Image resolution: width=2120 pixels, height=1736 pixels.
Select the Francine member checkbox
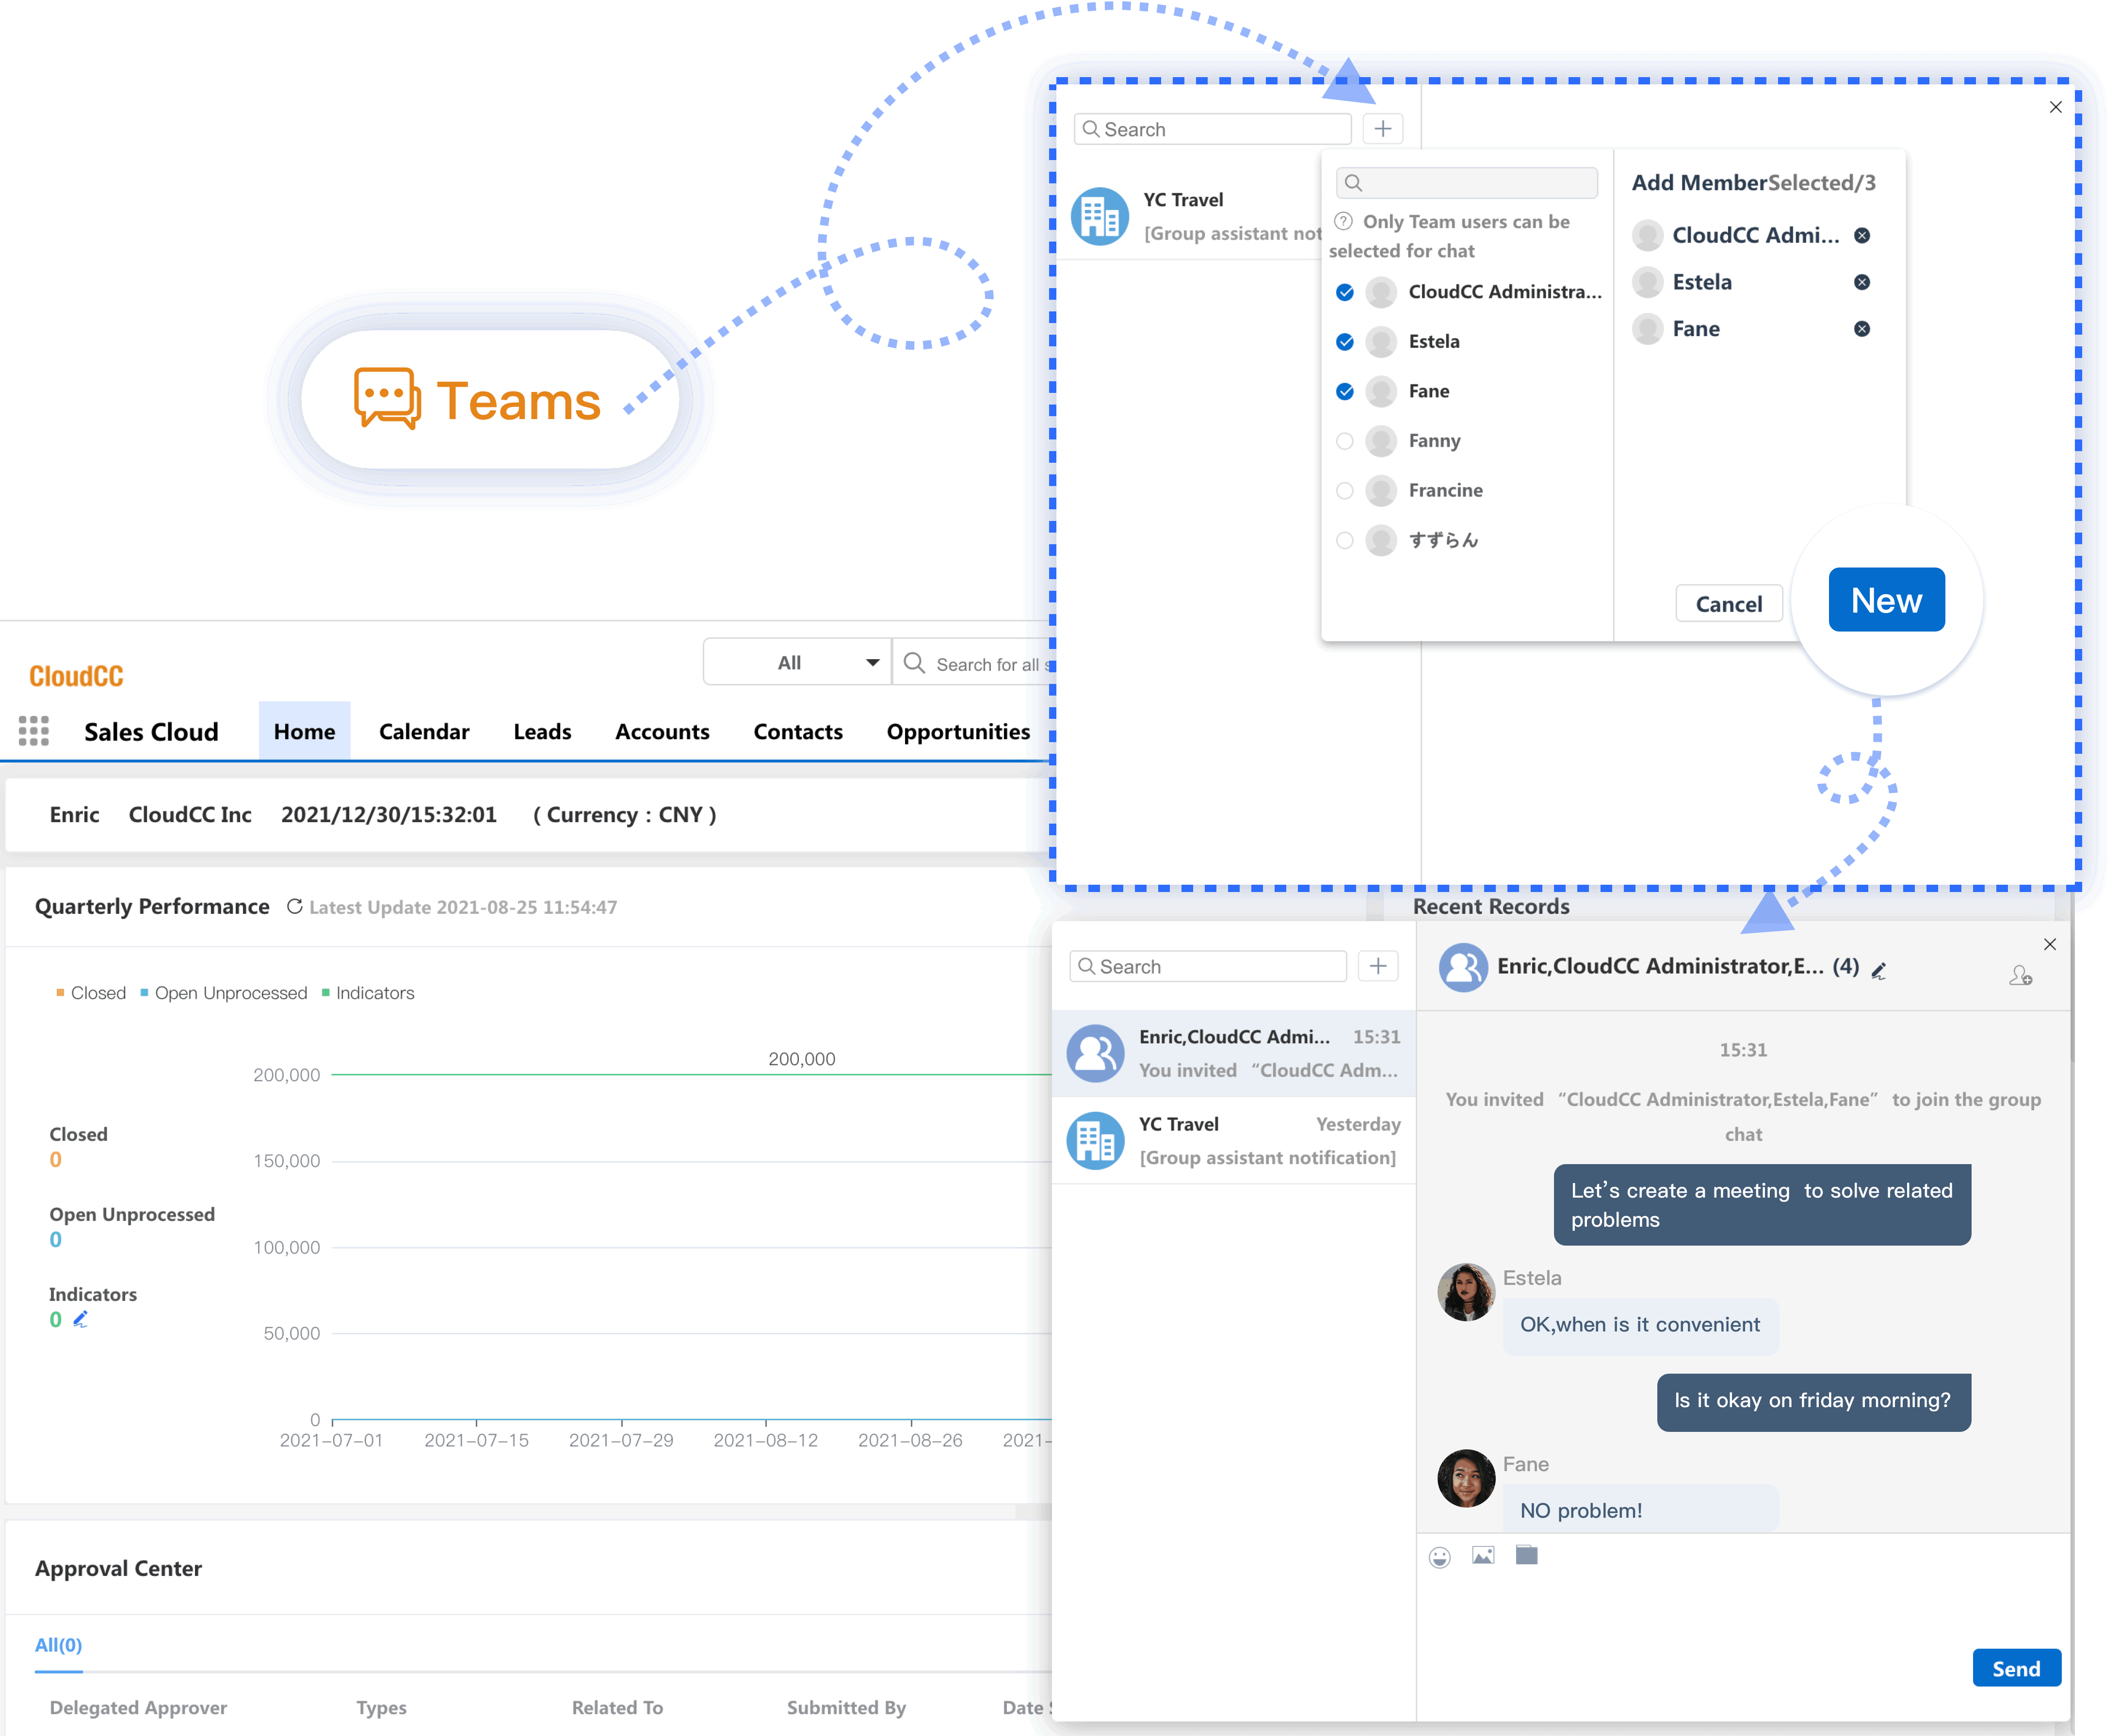[x=1344, y=491]
